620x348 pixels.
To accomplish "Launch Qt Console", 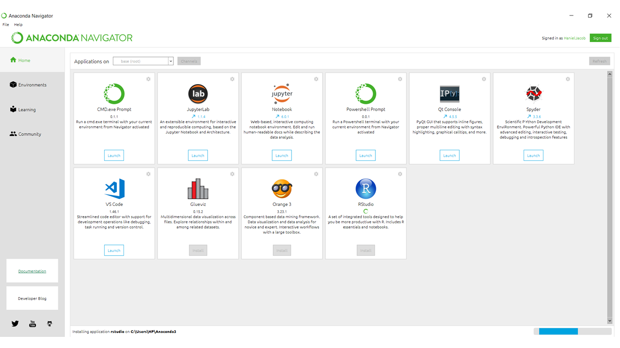I will 449,156.
